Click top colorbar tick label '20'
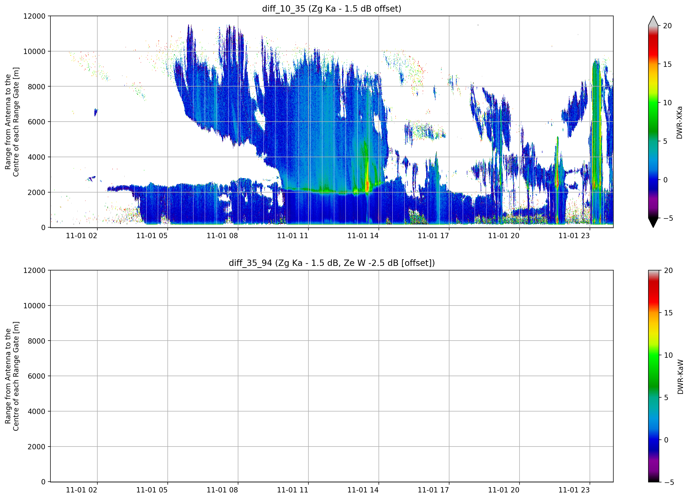Image resolution: width=689 pixels, height=499 pixels. coord(667,26)
